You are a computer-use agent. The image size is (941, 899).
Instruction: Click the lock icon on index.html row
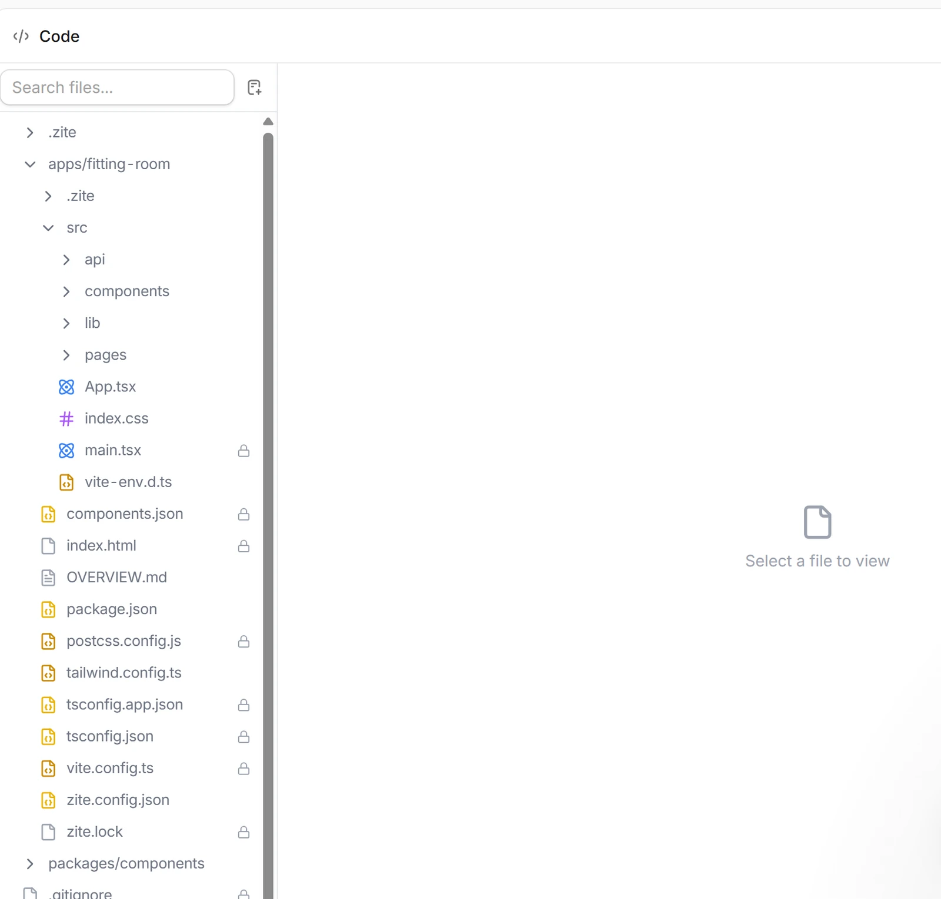click(243, 546)
